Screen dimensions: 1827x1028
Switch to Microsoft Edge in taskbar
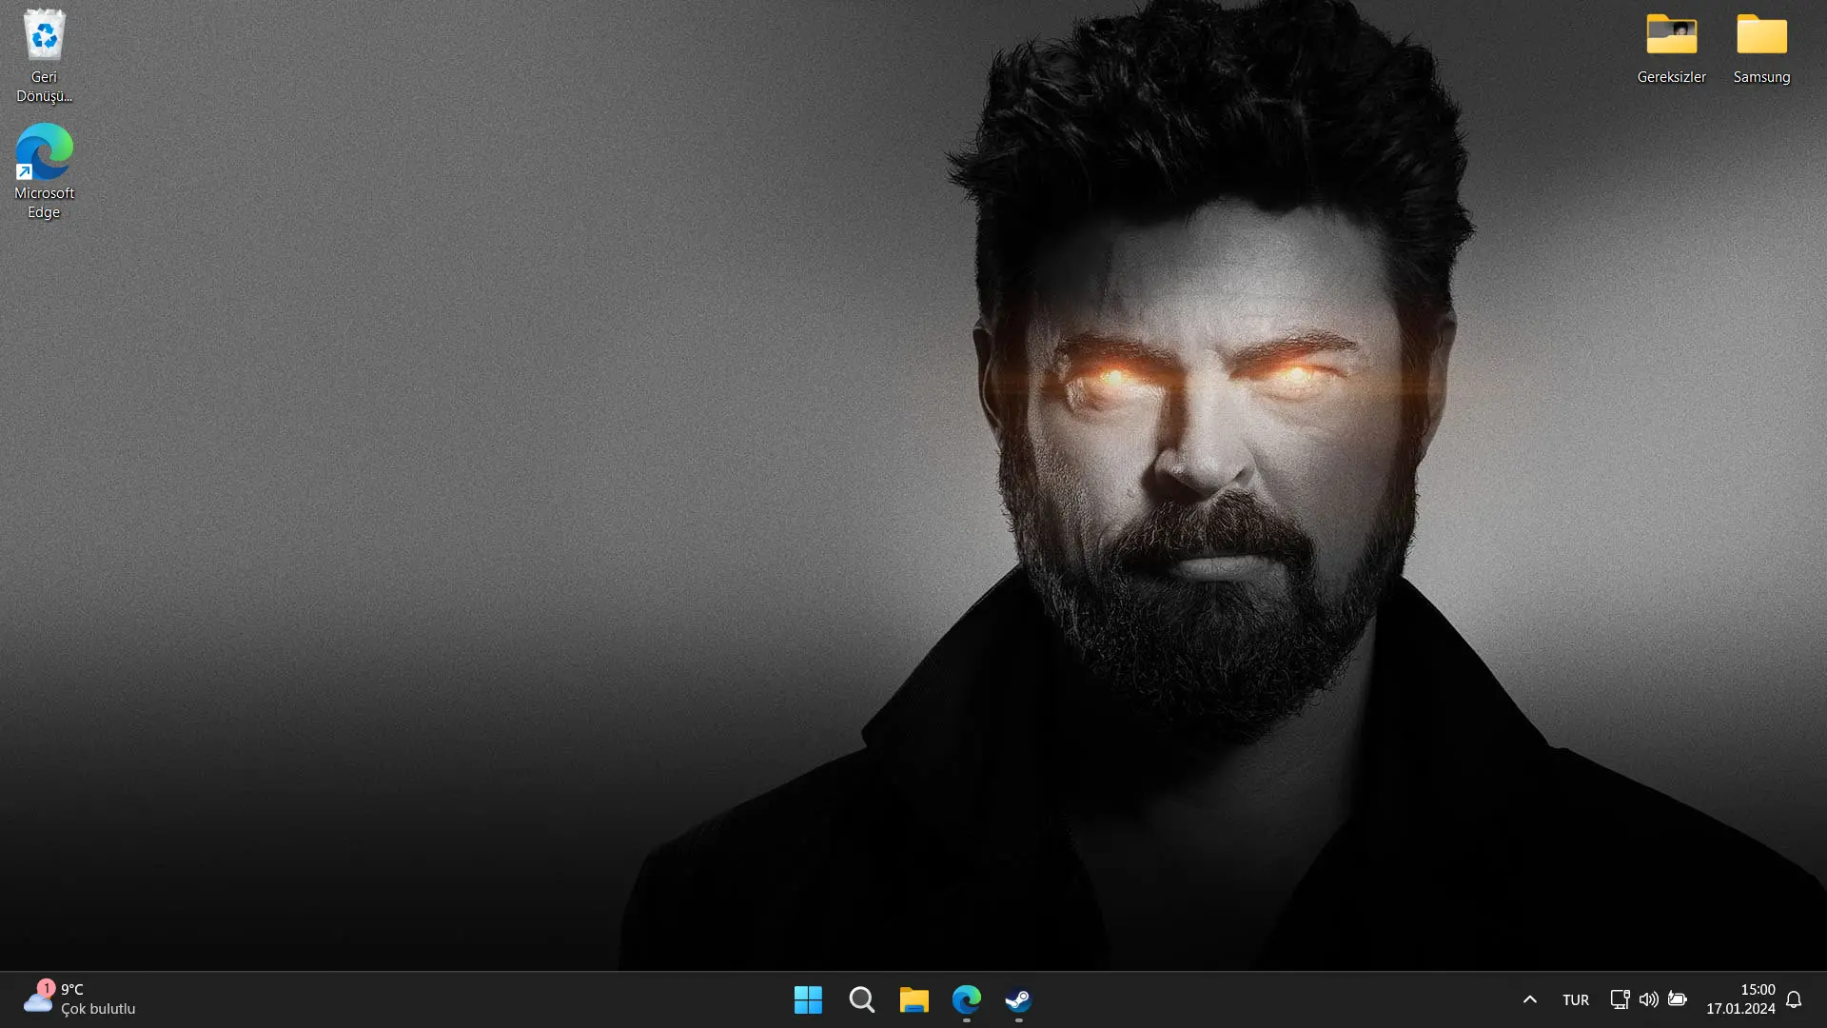[966, 999]
